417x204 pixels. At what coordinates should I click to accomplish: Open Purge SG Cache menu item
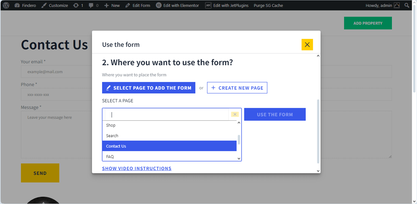click(x=268, y=6)
